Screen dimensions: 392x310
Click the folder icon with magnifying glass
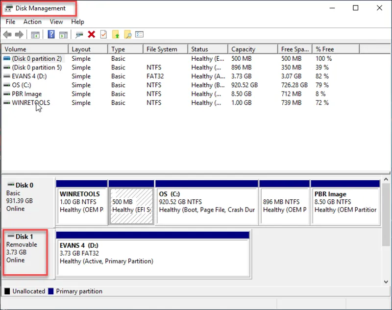tap(127, 34)
